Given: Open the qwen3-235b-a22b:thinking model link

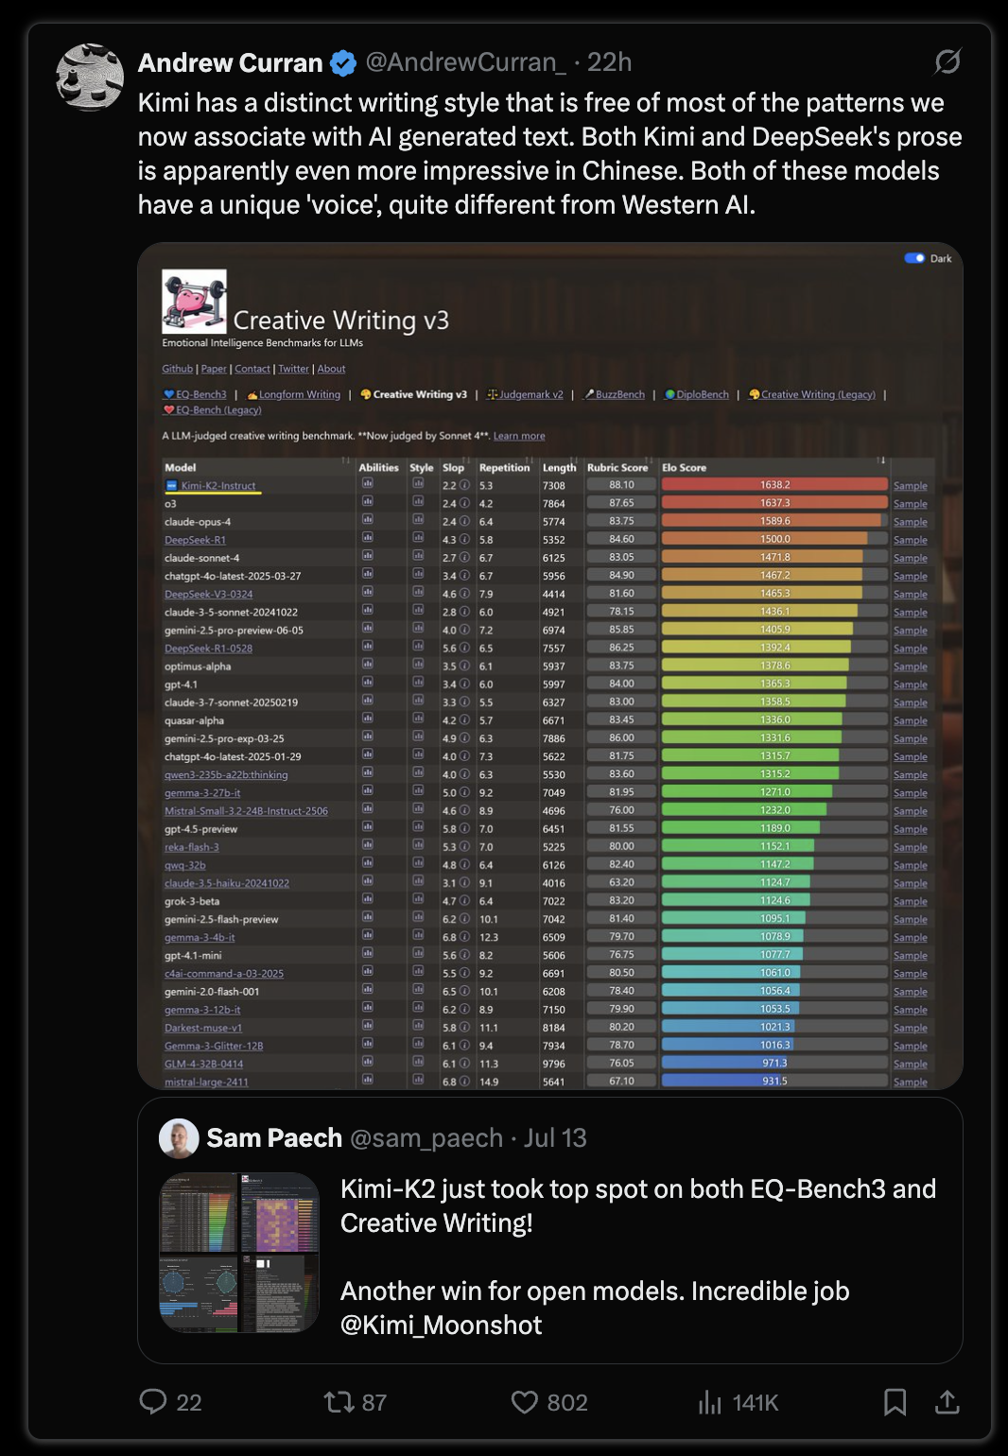Looking at the screenshot, I should 226,775.
